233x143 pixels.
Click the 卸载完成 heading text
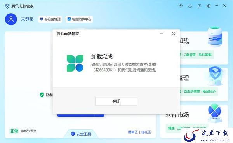[102, 57]
